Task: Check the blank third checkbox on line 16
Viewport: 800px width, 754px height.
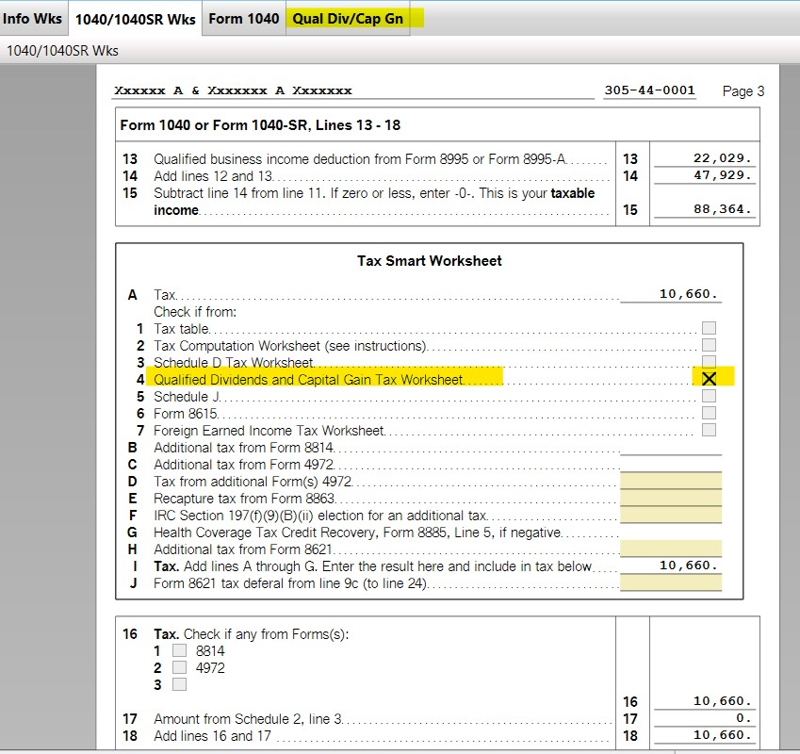Action: (179, 684)
